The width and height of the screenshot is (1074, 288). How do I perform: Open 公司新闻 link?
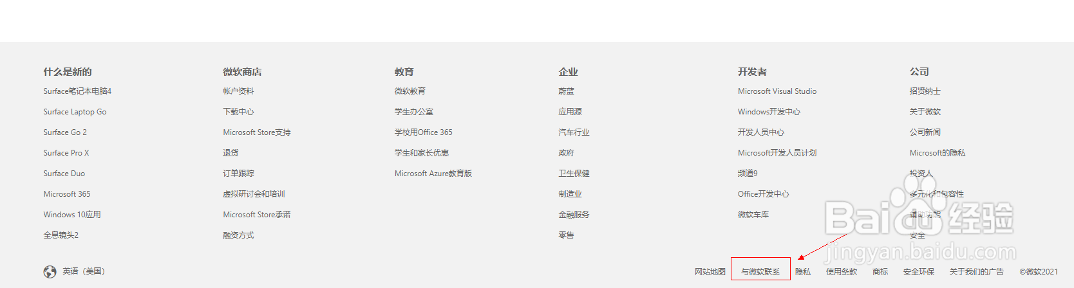tap(925, 132)
